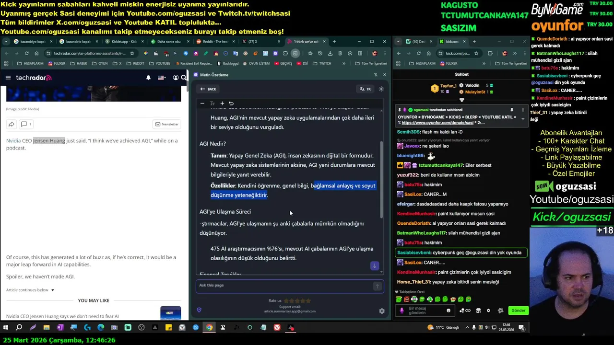Open 'Tüm Yer İşaretleri' in the left browser
Viewport: 614px width, 345px height.
tap(371, 63)
